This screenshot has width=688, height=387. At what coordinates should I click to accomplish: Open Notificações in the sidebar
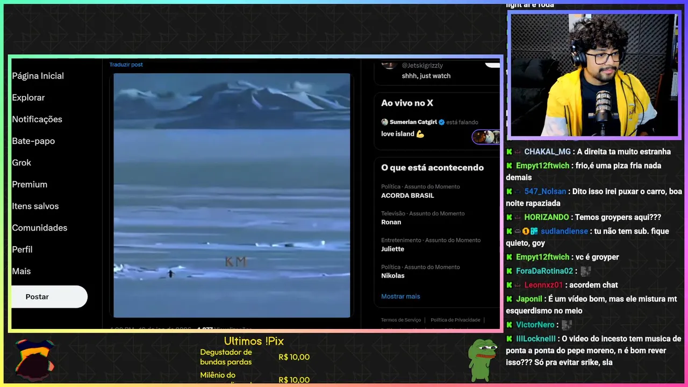click(37, 119)
